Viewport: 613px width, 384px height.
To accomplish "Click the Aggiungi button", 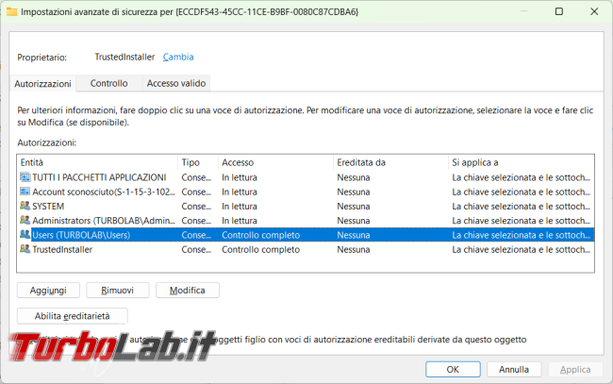I will [48, 291].
